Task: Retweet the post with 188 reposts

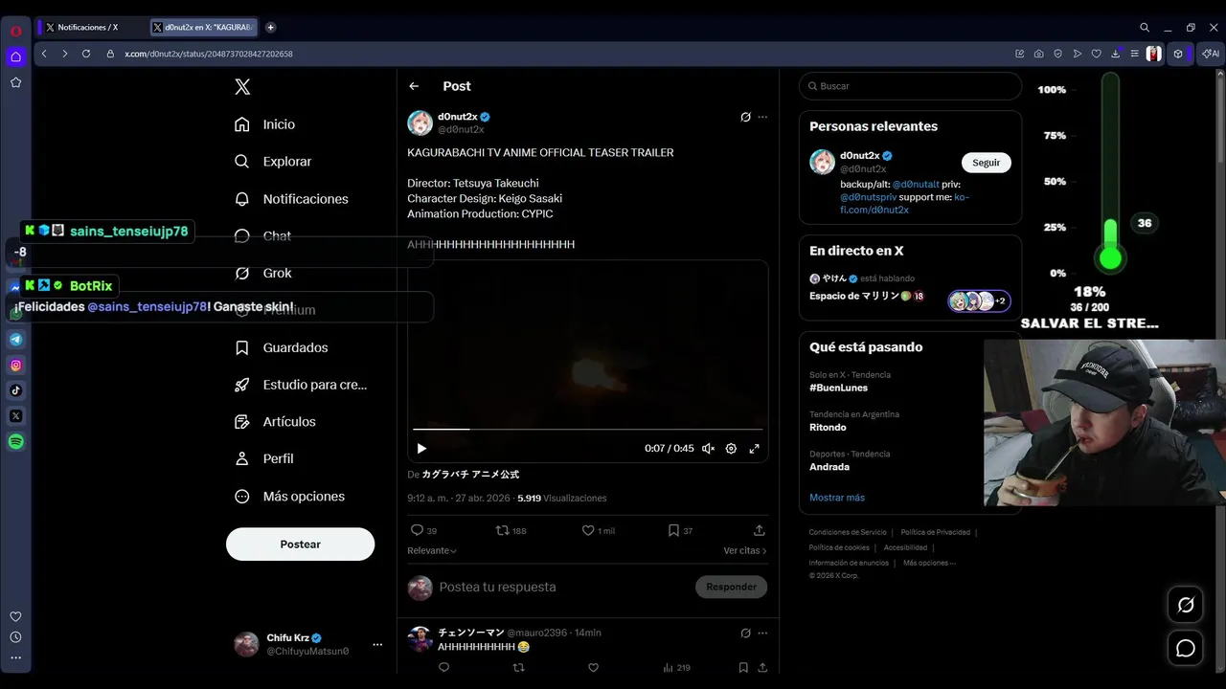Action: [x=511, y=530]
